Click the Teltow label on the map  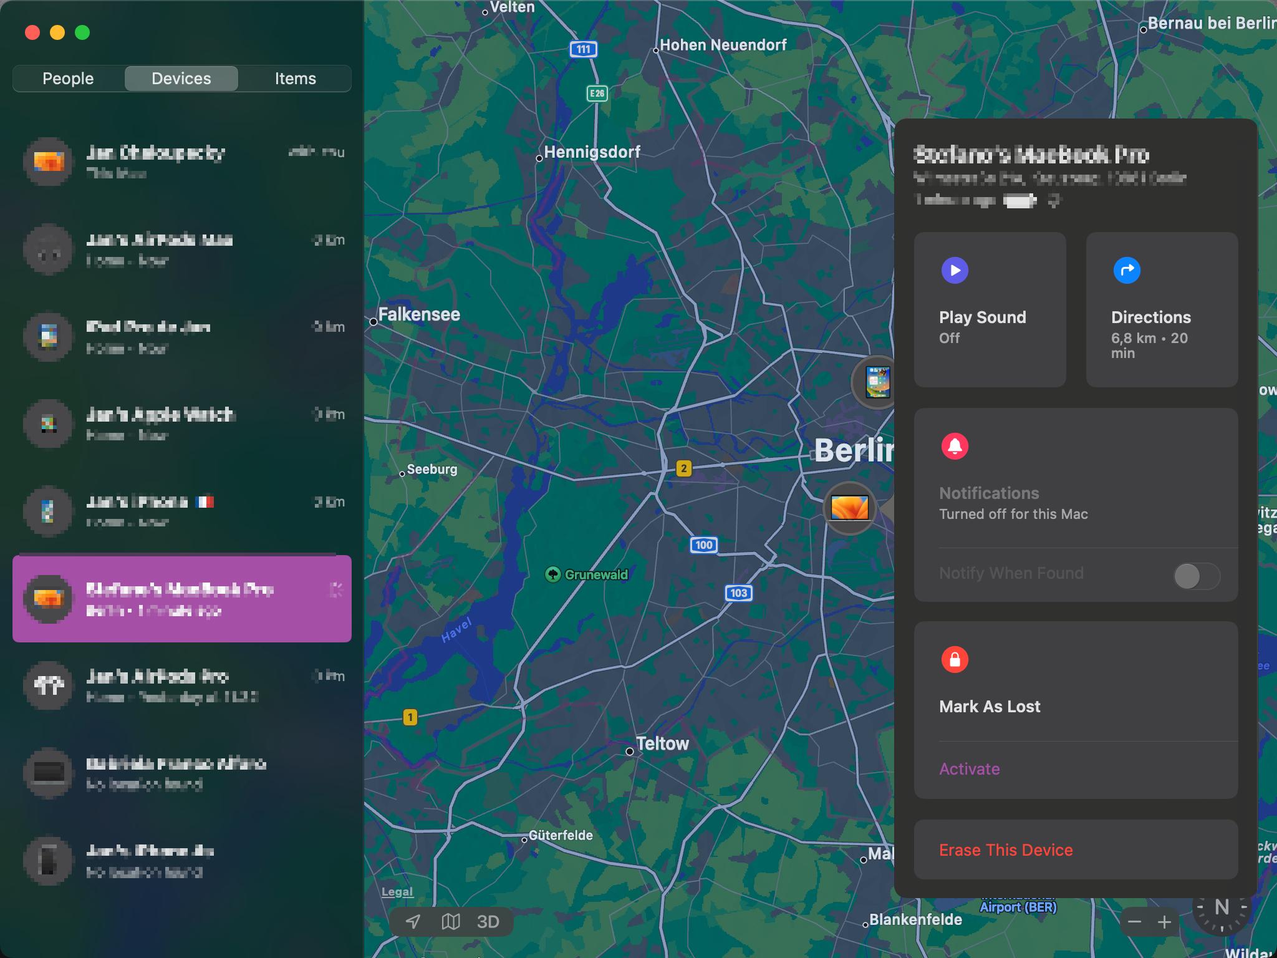pos(662,743)
